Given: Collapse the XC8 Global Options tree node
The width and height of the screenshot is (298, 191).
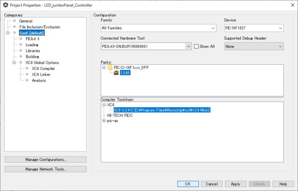Looking at the screenshot, I should point(14,63).
